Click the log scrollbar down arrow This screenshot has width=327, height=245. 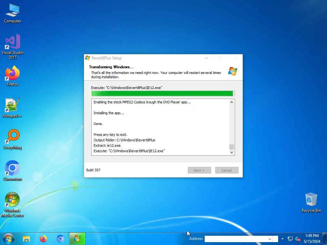232,152
